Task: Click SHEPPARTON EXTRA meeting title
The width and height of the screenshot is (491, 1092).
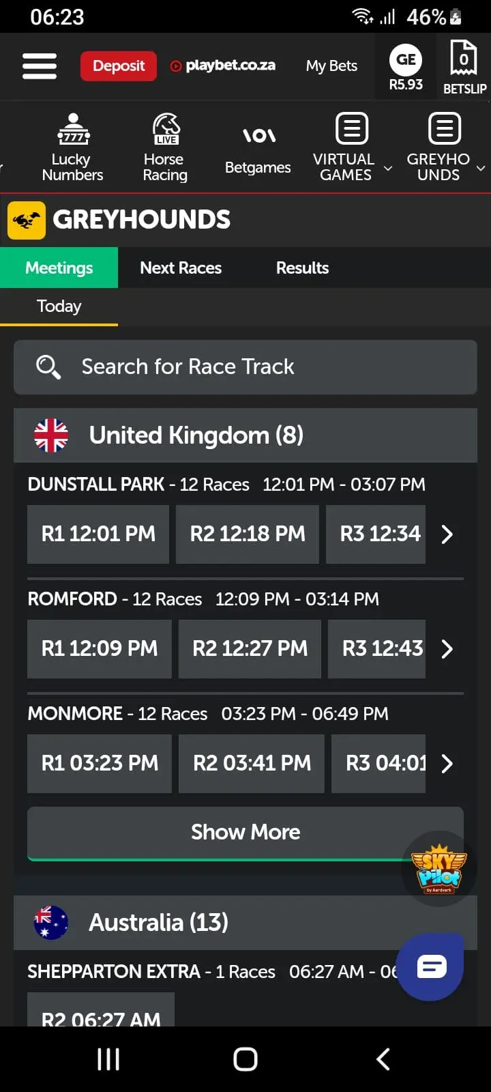Action: point(114,972)
